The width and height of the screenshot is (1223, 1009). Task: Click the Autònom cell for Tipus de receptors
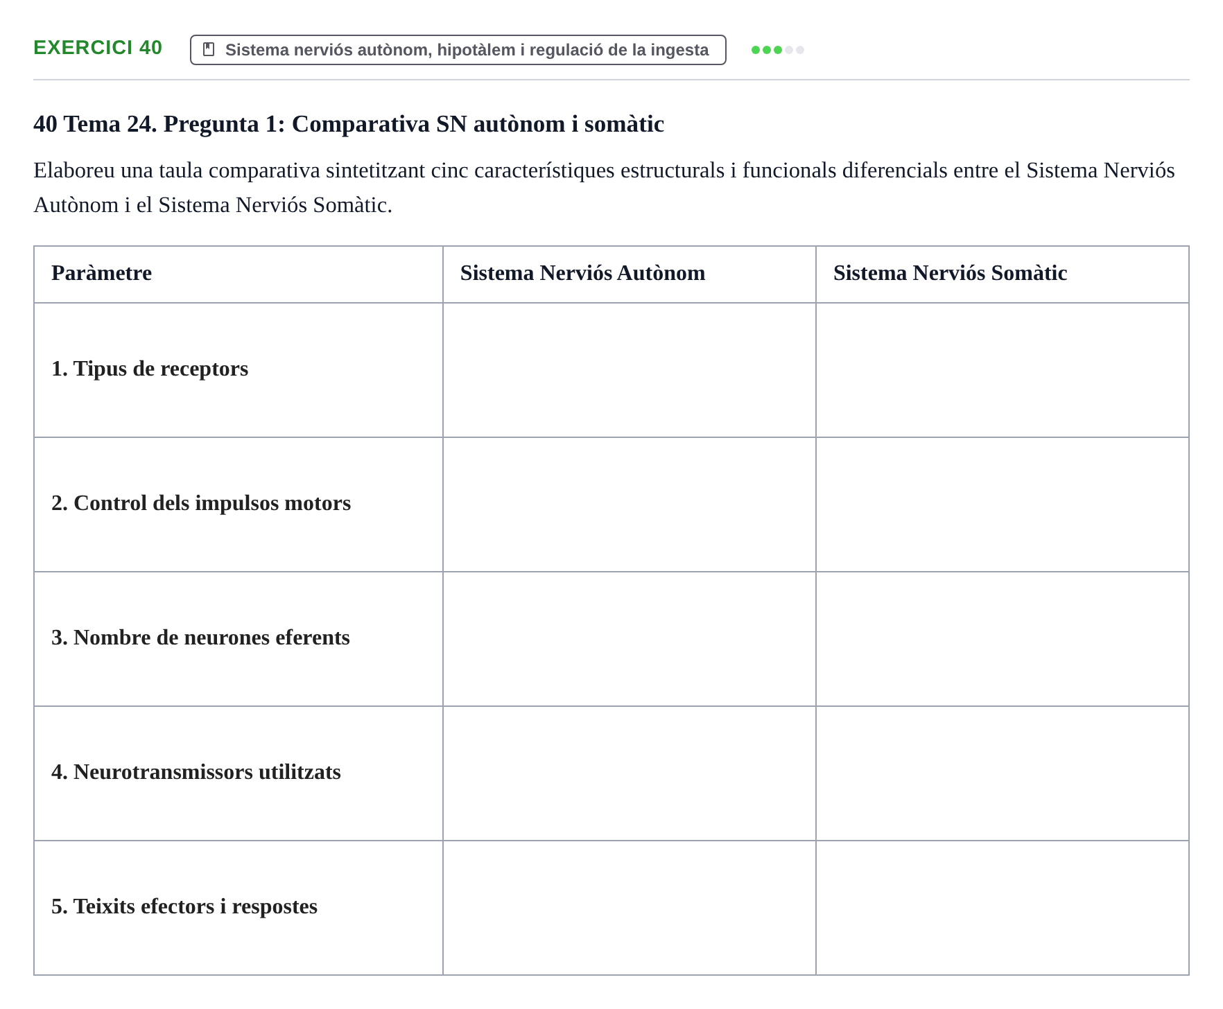pos(630,370)
